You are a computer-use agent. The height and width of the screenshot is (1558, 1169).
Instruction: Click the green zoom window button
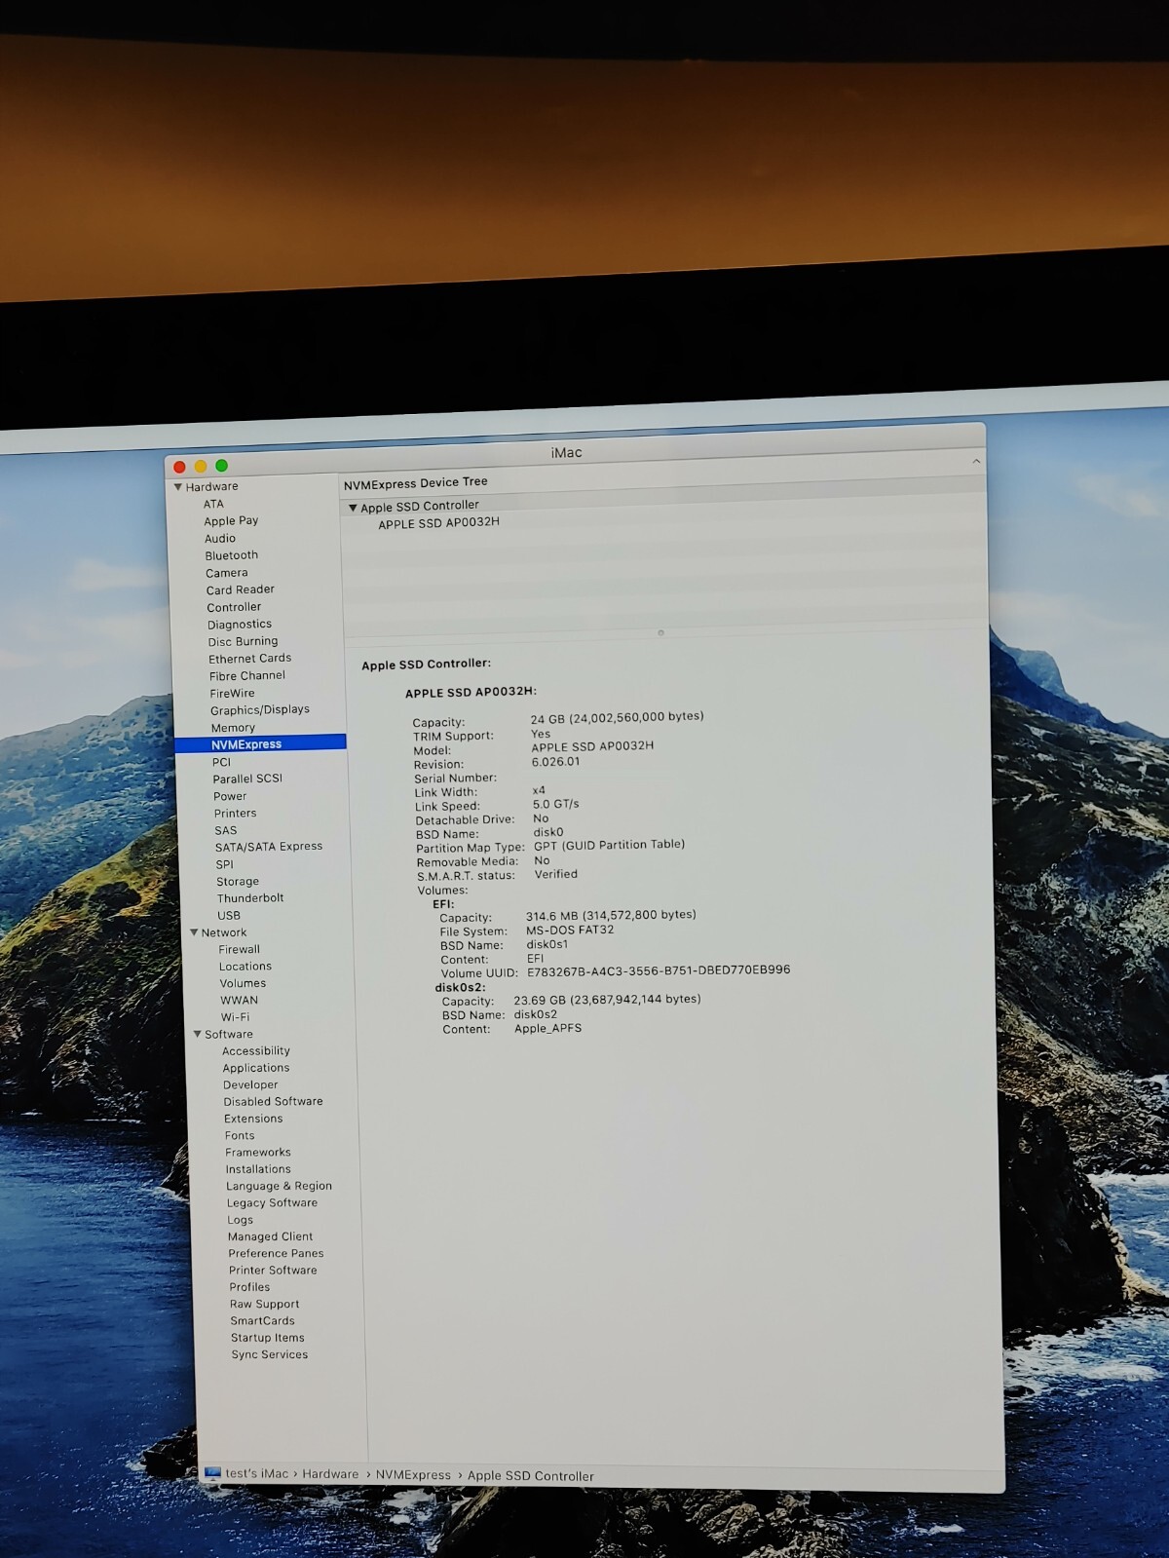[x=222, y=466]
